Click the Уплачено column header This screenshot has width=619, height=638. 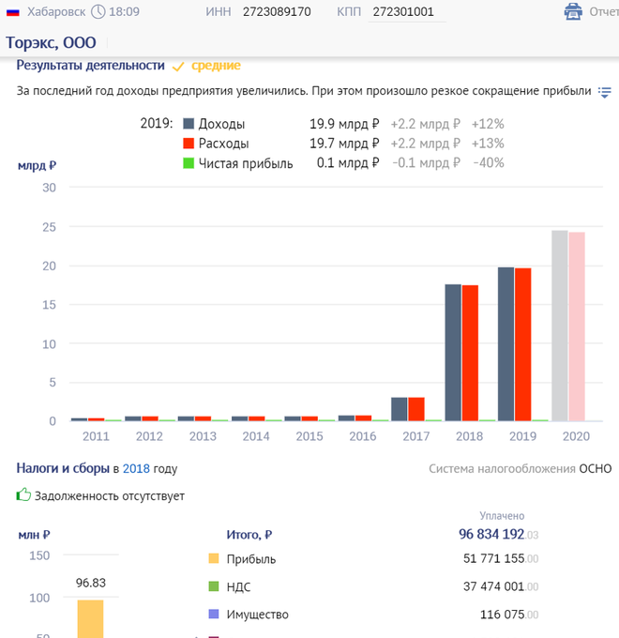tap(502, 515)
